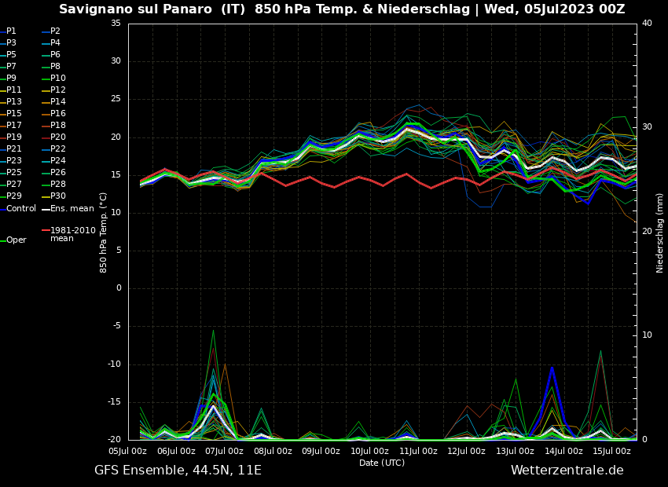
Task: Click the 06Jul 00z date tick
Action: coord(176,451)
